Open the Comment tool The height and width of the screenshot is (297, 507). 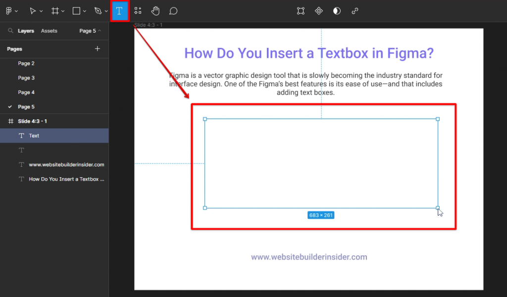tap(173, 10)
